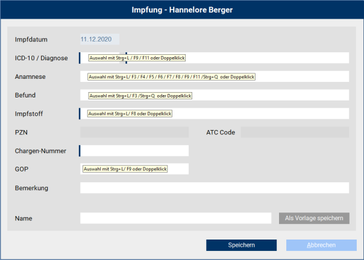Click into the Bemerkung text field
364x260 pixels.
(214, 188)
